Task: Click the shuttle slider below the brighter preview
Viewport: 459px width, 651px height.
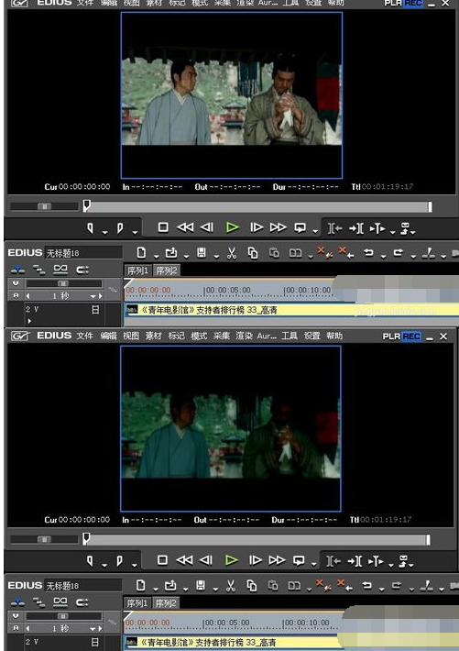Action: coord(44,206)
